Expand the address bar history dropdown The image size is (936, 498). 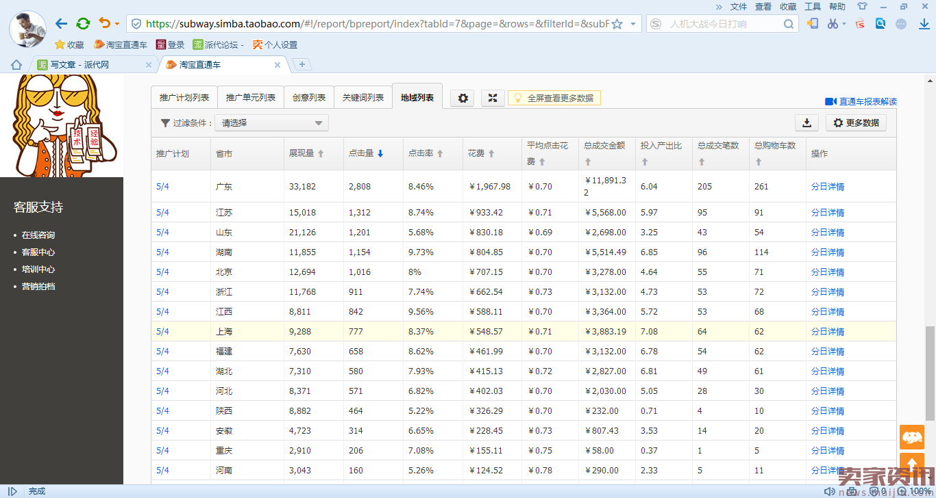[x=632, y=24]
